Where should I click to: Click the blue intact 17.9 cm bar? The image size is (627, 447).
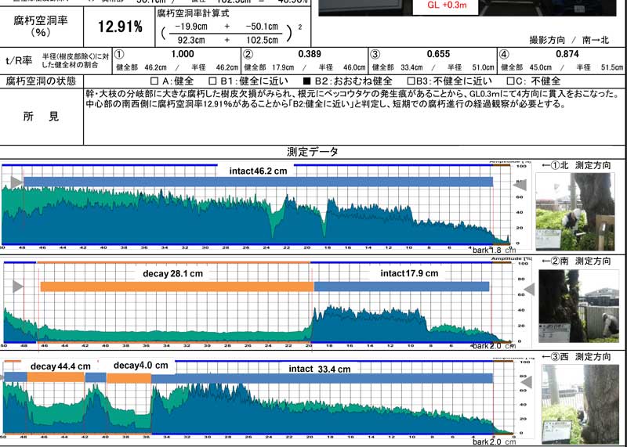coord(401,287)
